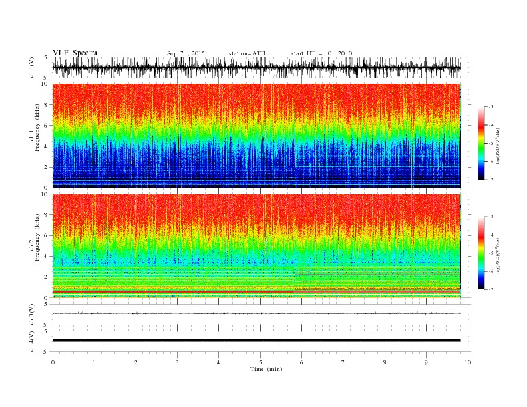This screenshot has width=527, height=407.
Task: Click the "ch.4(V)" axis label
Action: click(x=32, y=341)
